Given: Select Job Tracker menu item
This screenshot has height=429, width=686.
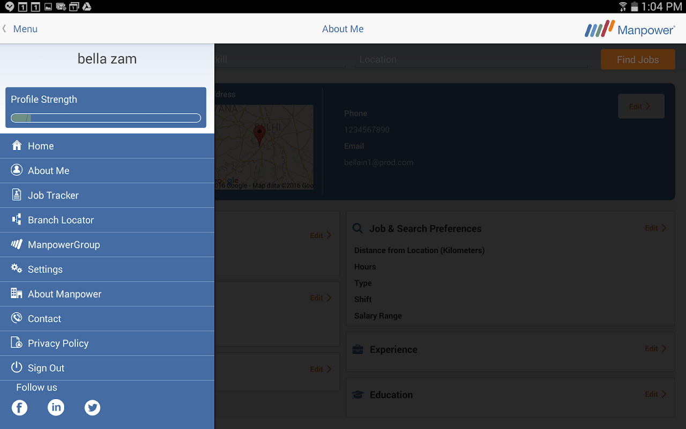Looking at the screenshot, I should [107, 195].
